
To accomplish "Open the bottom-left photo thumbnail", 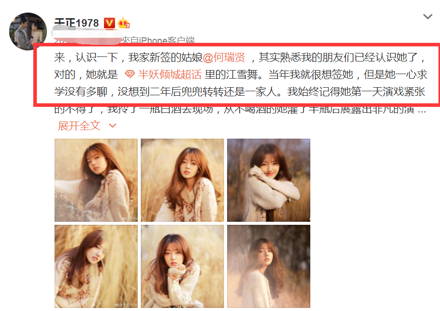I will [x=96, y=267].
